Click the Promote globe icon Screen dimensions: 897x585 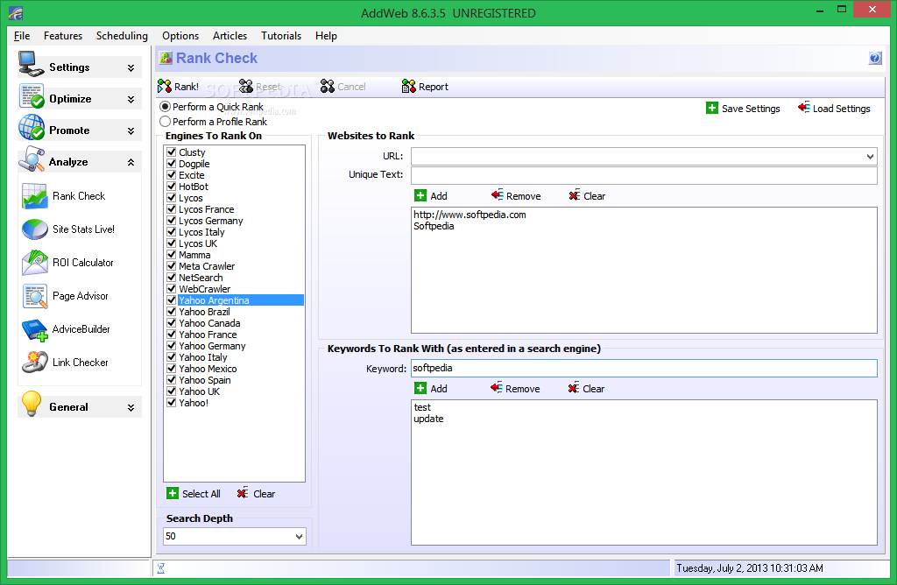pos(31,128)
